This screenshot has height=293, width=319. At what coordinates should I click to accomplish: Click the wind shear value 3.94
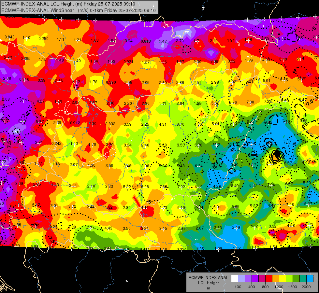[129, 41]
